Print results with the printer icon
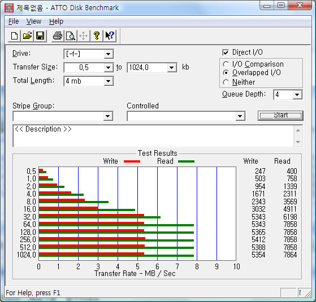The width and height of the screenshot is (316, 302). click(x=58, y=36)
